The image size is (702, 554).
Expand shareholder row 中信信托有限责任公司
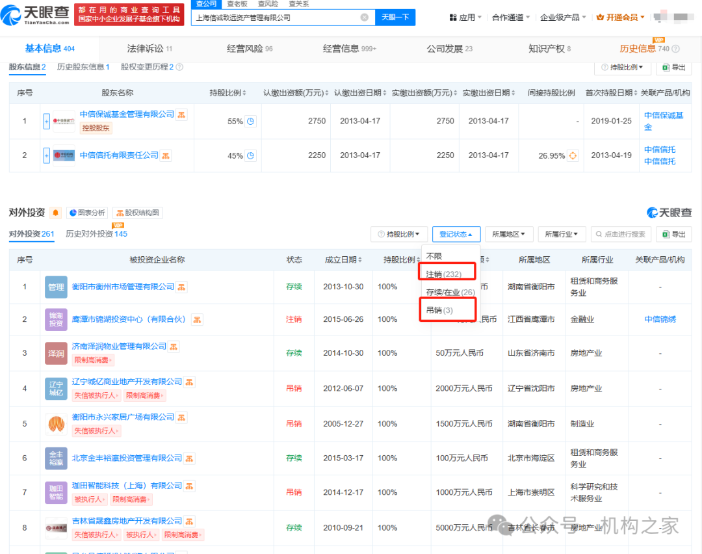point(47,155)
